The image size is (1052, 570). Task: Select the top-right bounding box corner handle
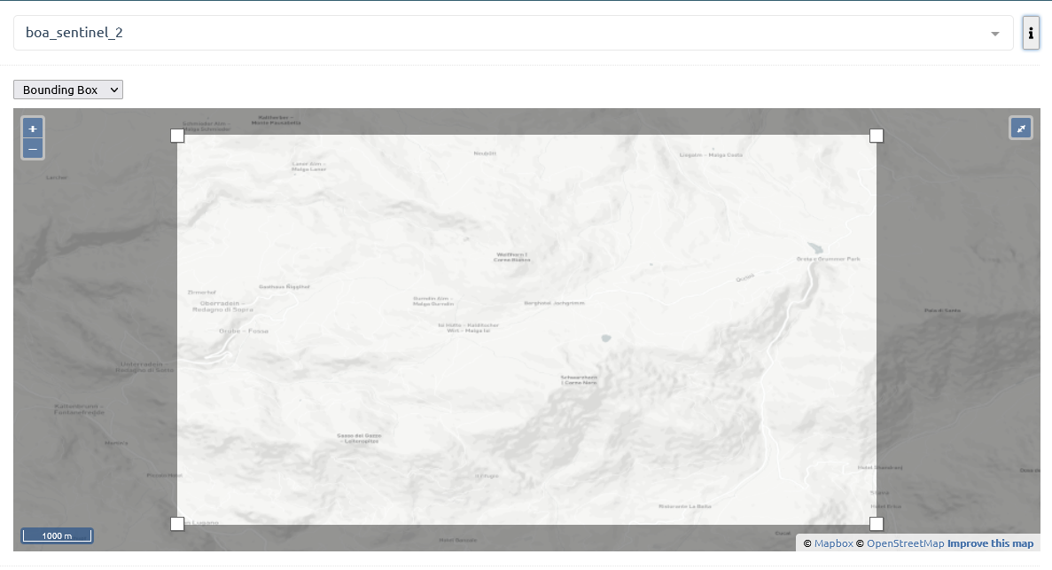(x=877, y=135)
